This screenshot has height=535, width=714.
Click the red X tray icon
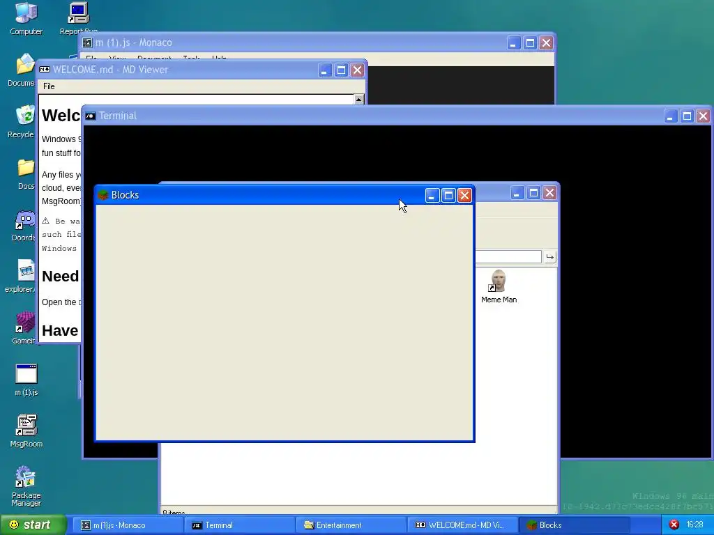(x=674, y=525)
